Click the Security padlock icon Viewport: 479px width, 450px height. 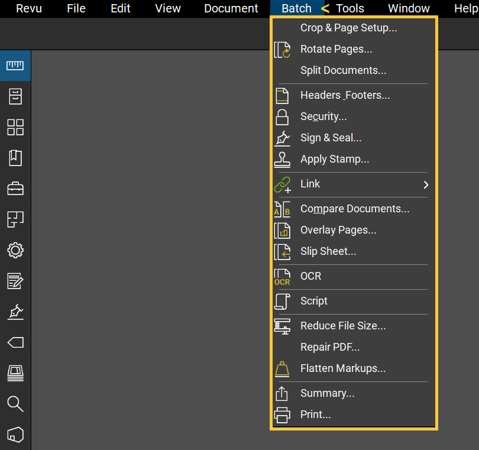(282, 117)
